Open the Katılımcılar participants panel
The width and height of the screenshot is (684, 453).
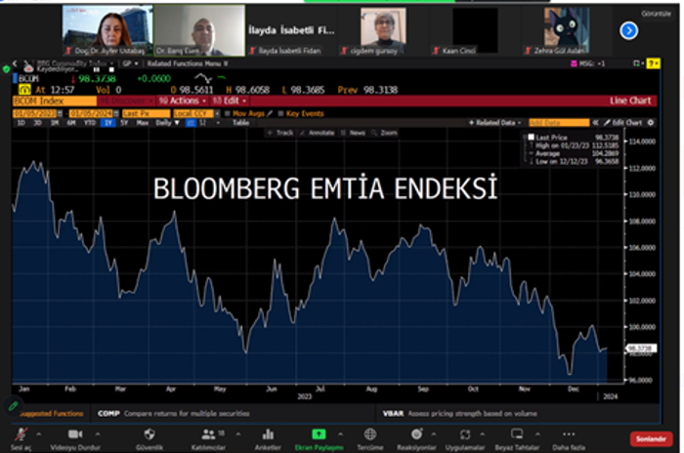pos(207,434)
